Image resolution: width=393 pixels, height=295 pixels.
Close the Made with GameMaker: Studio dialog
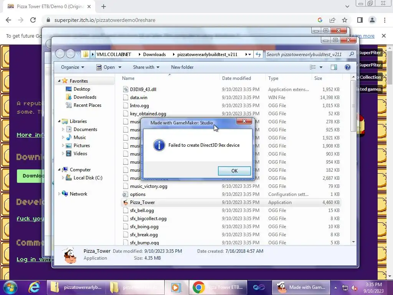click(244, 121)
